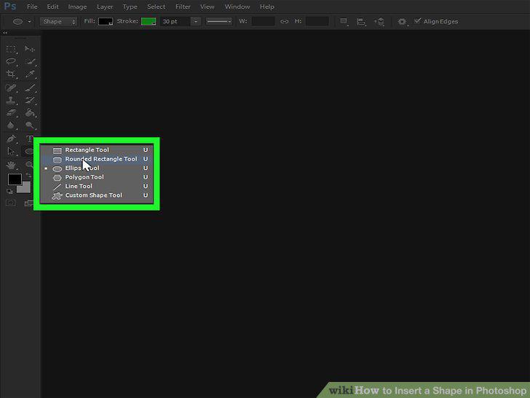
Task: Collapse the tools panel double arrow
Action: (4, 33)
